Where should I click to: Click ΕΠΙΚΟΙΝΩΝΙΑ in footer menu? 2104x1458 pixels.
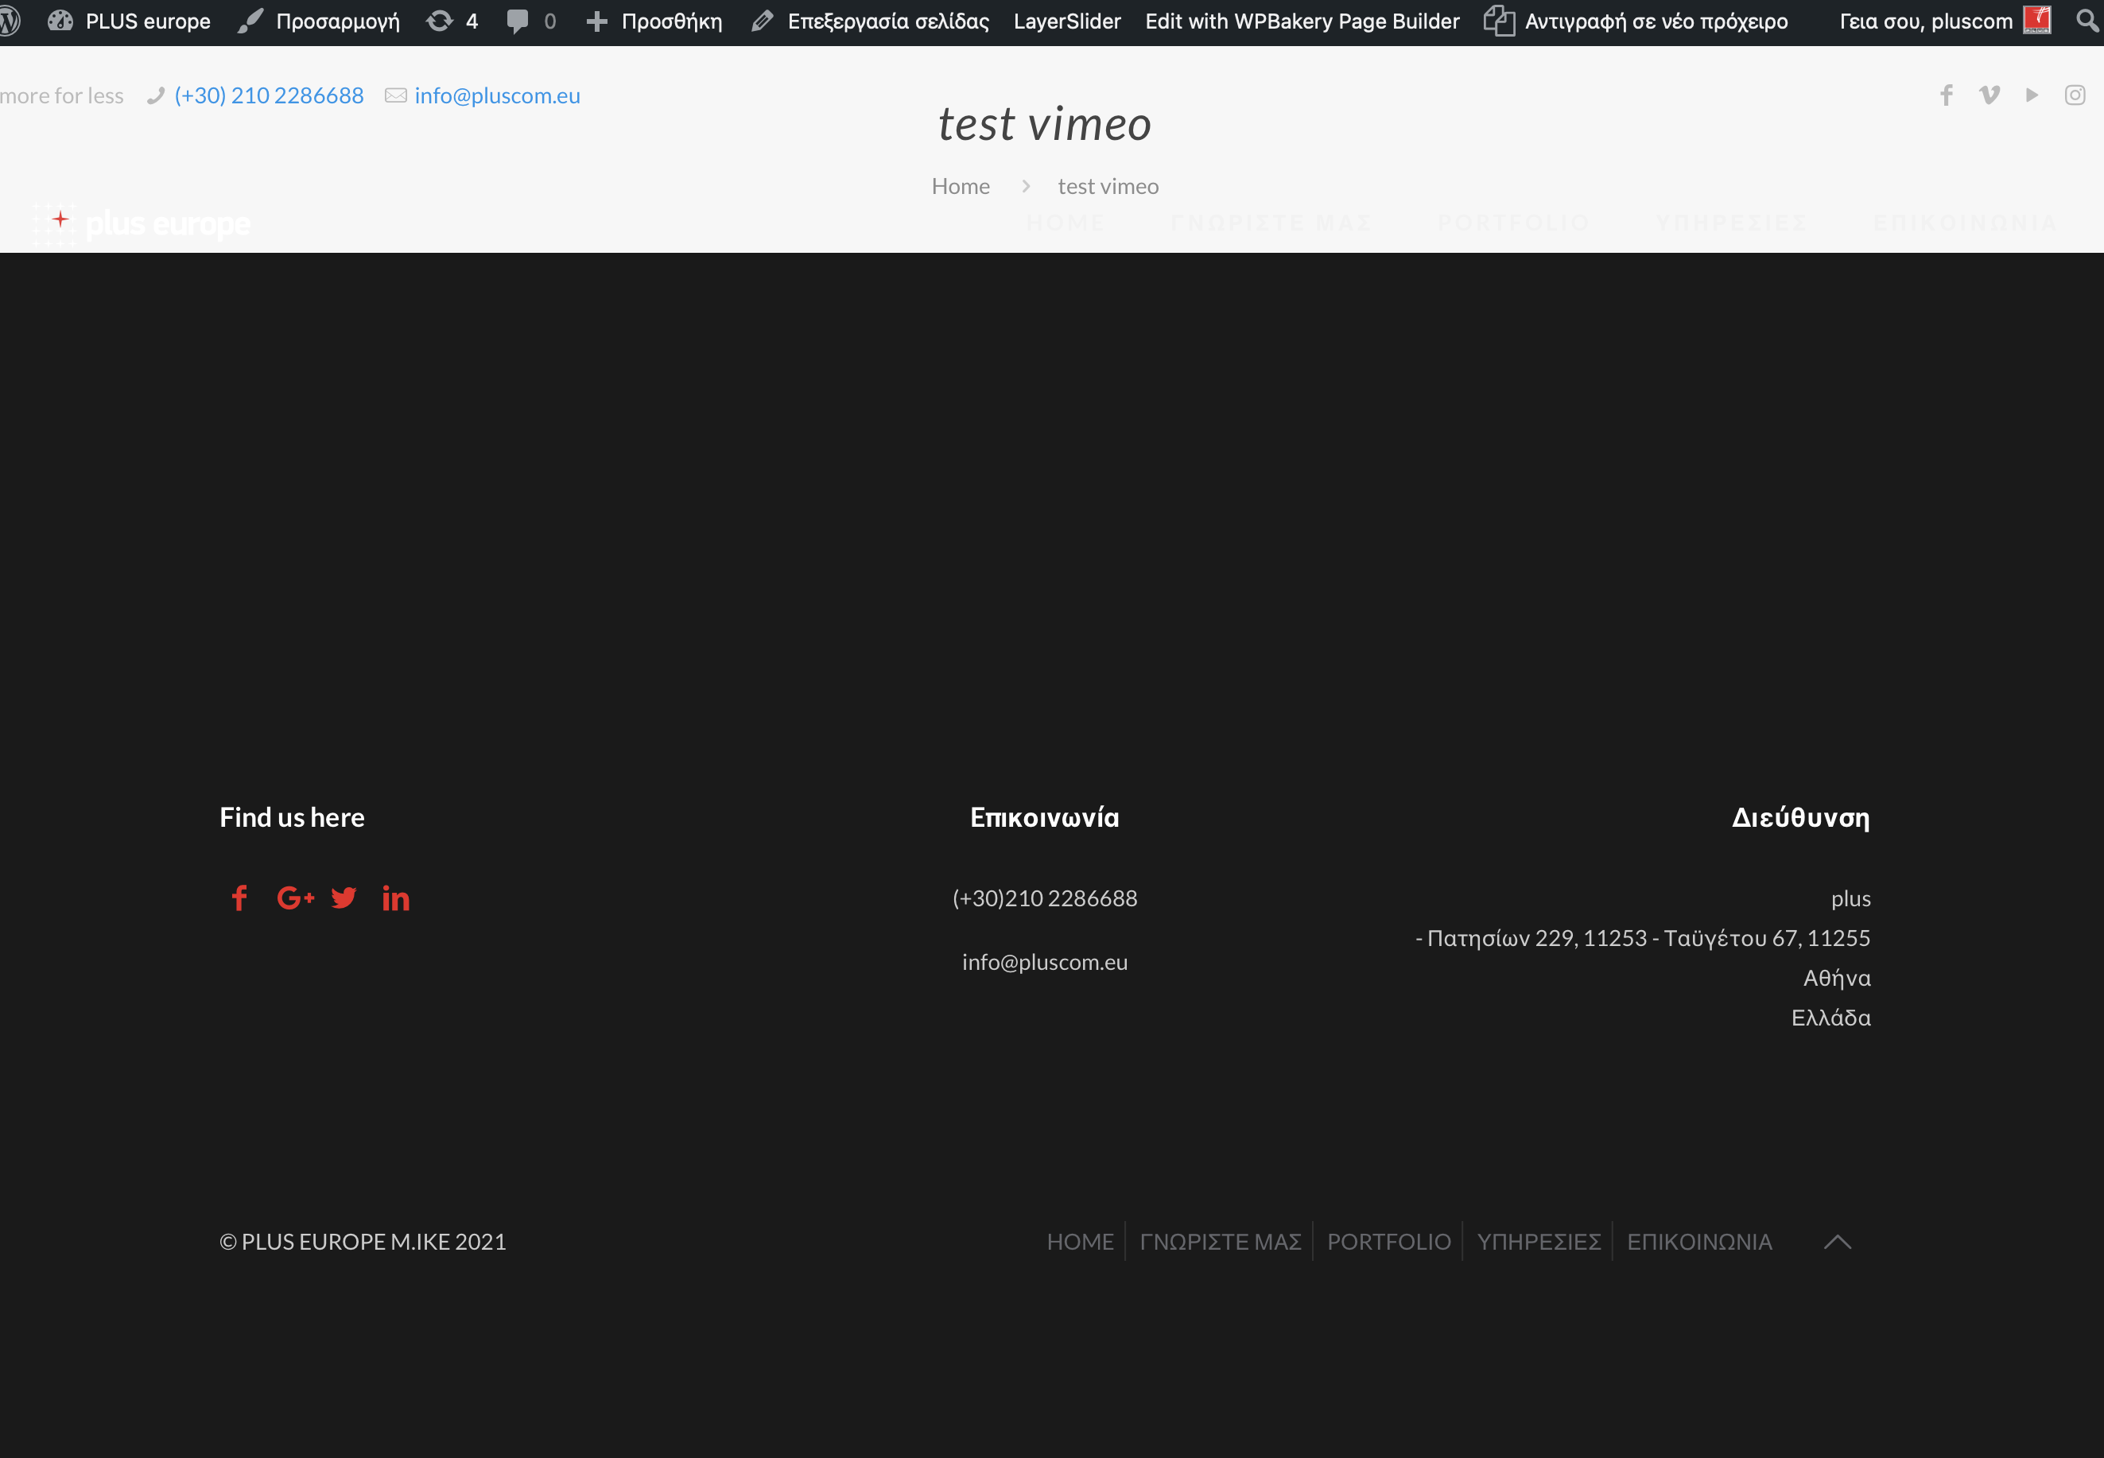click(1699, 1242)
